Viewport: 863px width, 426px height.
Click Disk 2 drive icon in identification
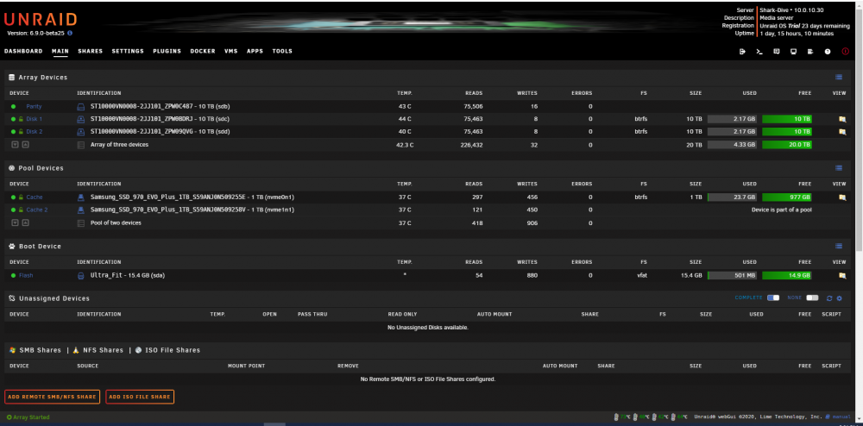click(x=80, y=132)
